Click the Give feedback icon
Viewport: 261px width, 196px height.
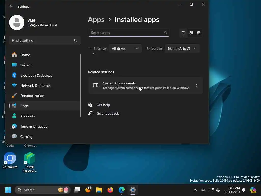pos(90,113)
